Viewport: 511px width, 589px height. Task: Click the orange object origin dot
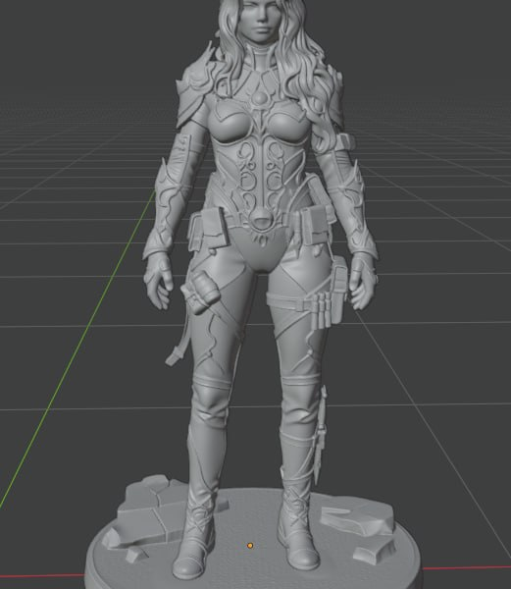250,546
